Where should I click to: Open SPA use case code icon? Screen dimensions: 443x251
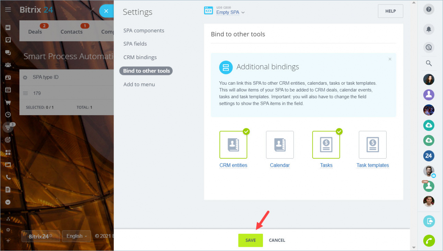pos(209,11)
